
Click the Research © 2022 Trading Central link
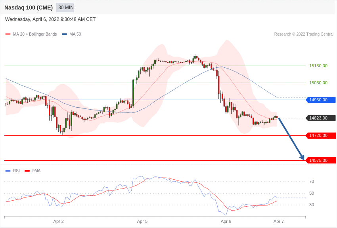[304, 34]
